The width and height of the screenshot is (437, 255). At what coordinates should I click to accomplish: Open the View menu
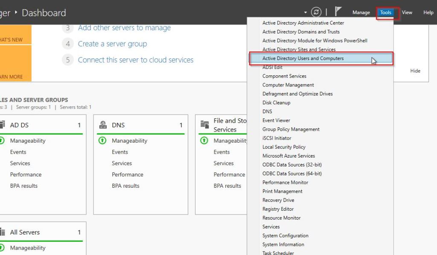pos(407,12)
